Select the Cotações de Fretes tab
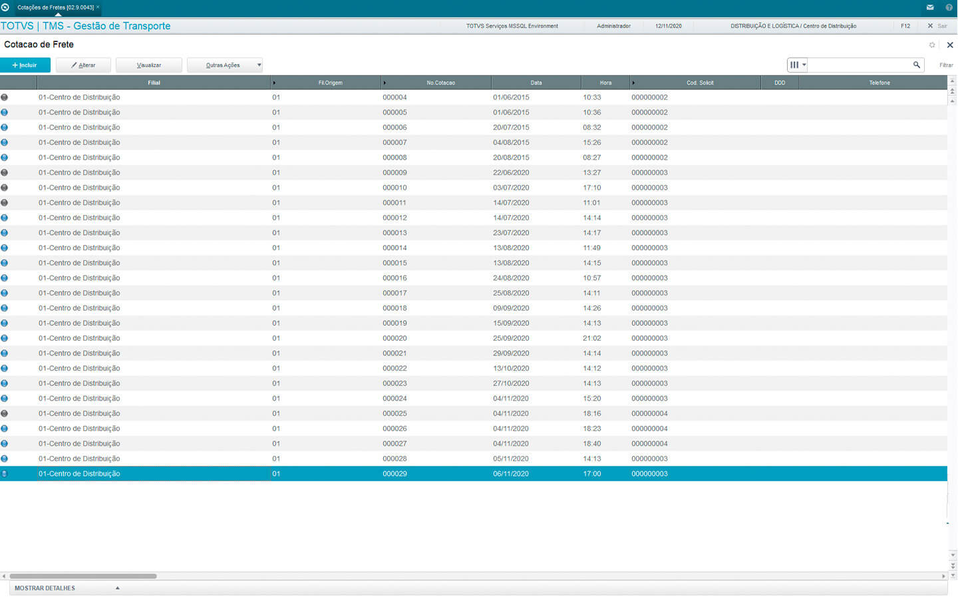The width and height of the screenshot is (958, 599). click(55, 7)
